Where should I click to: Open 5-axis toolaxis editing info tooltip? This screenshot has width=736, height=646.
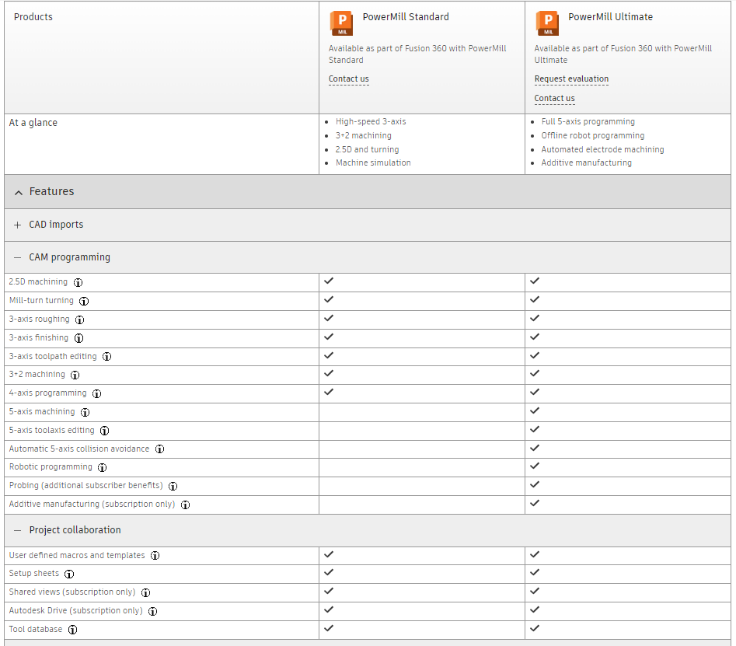pyautogui.click(x=105, y=431)
